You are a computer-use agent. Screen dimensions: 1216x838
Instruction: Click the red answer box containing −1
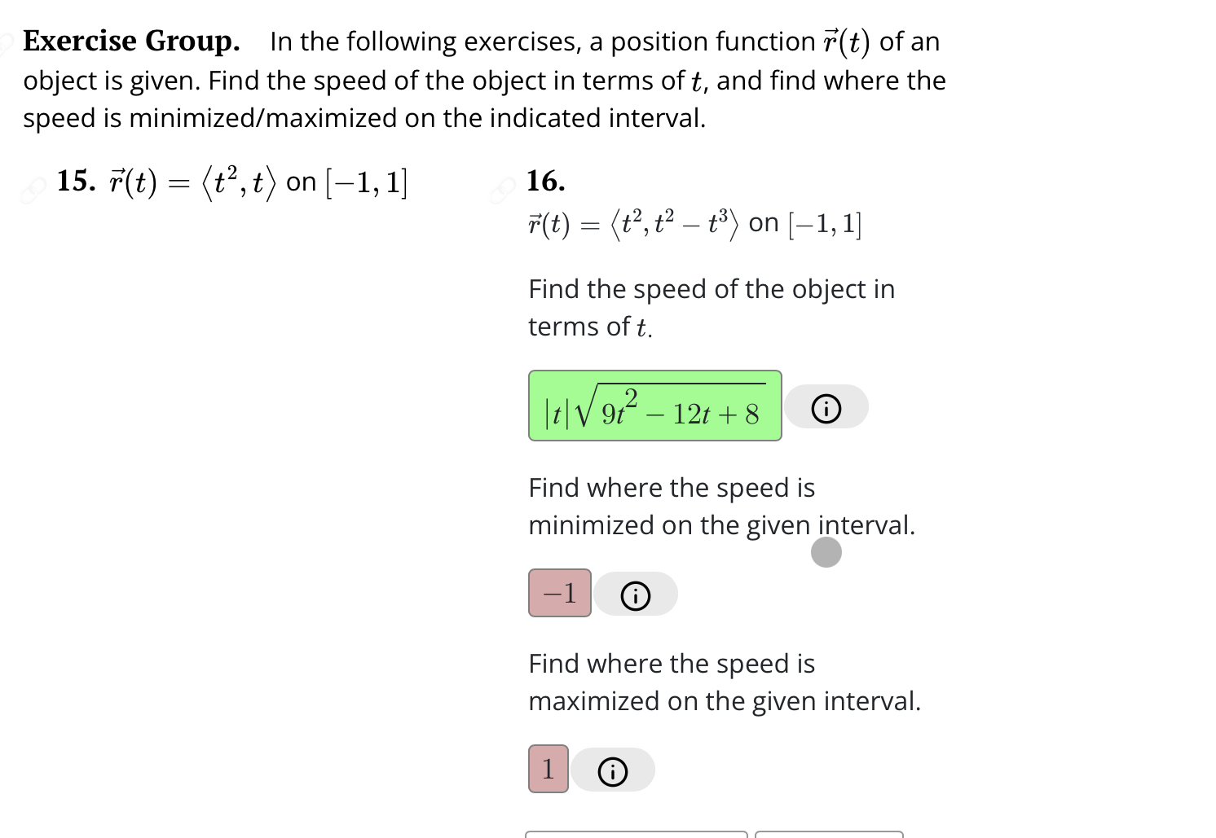559,594
